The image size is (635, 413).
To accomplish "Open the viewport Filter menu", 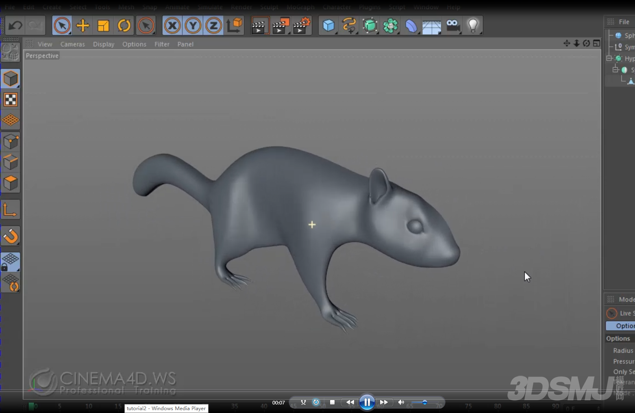I will pyautogui.click(x=162, y=44).
